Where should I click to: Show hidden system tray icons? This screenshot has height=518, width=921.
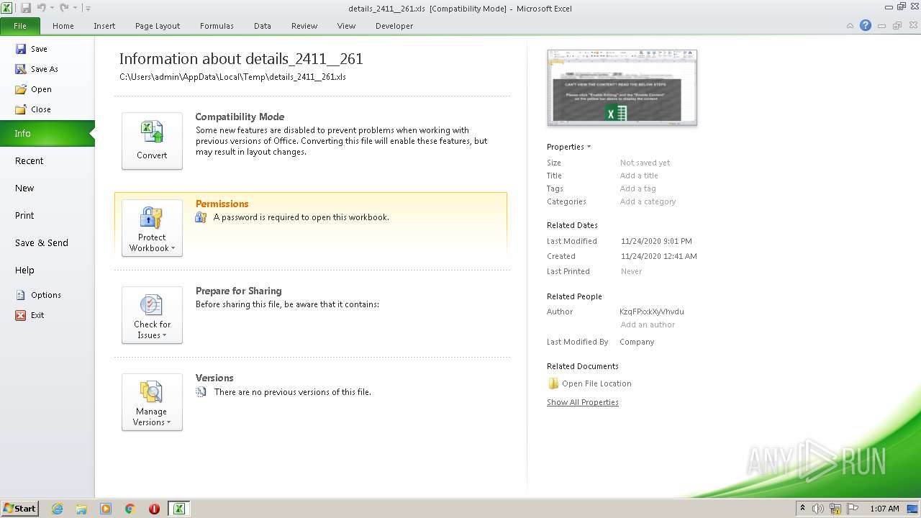tap(802, 509)
